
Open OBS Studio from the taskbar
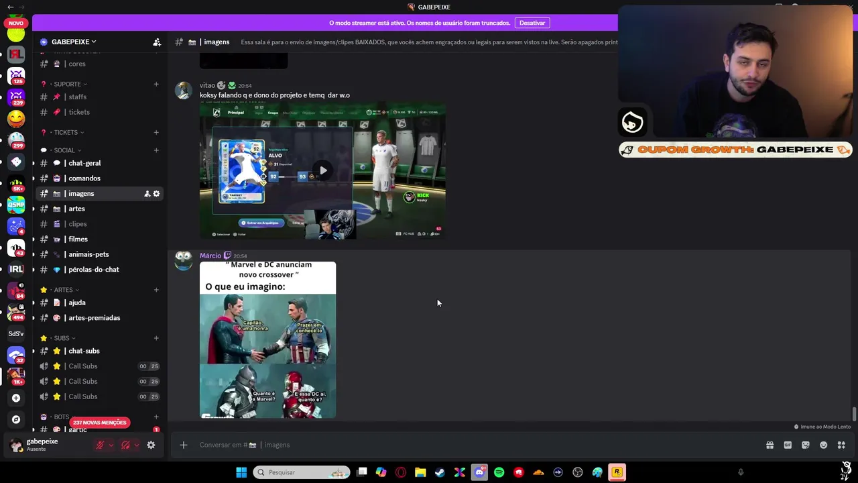pyautogui.click(x=578, y=472)
